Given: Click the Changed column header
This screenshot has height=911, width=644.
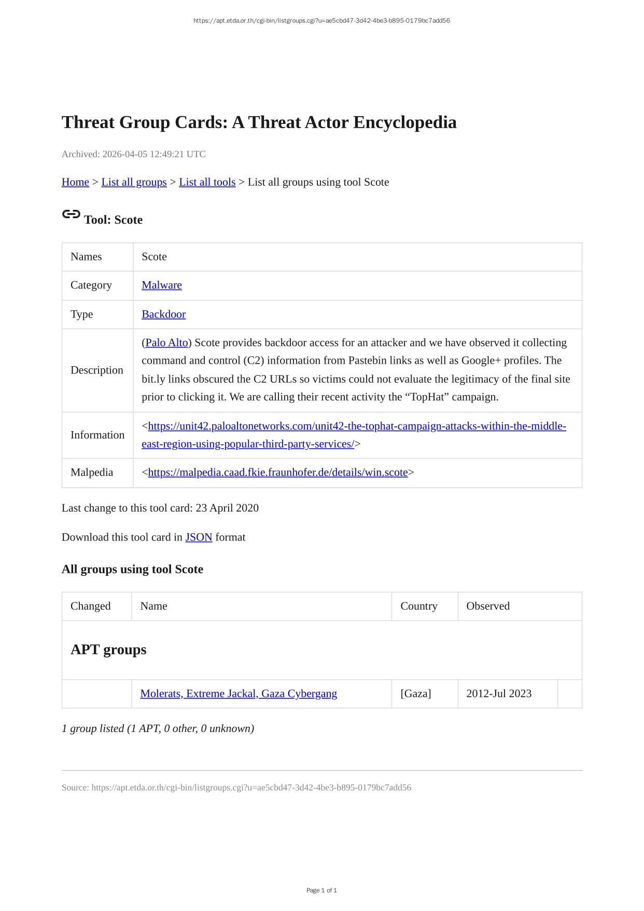Looking at the screenshot, I should (x=91, y=606).
